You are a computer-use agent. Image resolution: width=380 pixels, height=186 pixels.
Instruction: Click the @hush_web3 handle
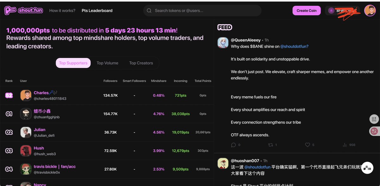pyautogui.click(x=45, y=154)
